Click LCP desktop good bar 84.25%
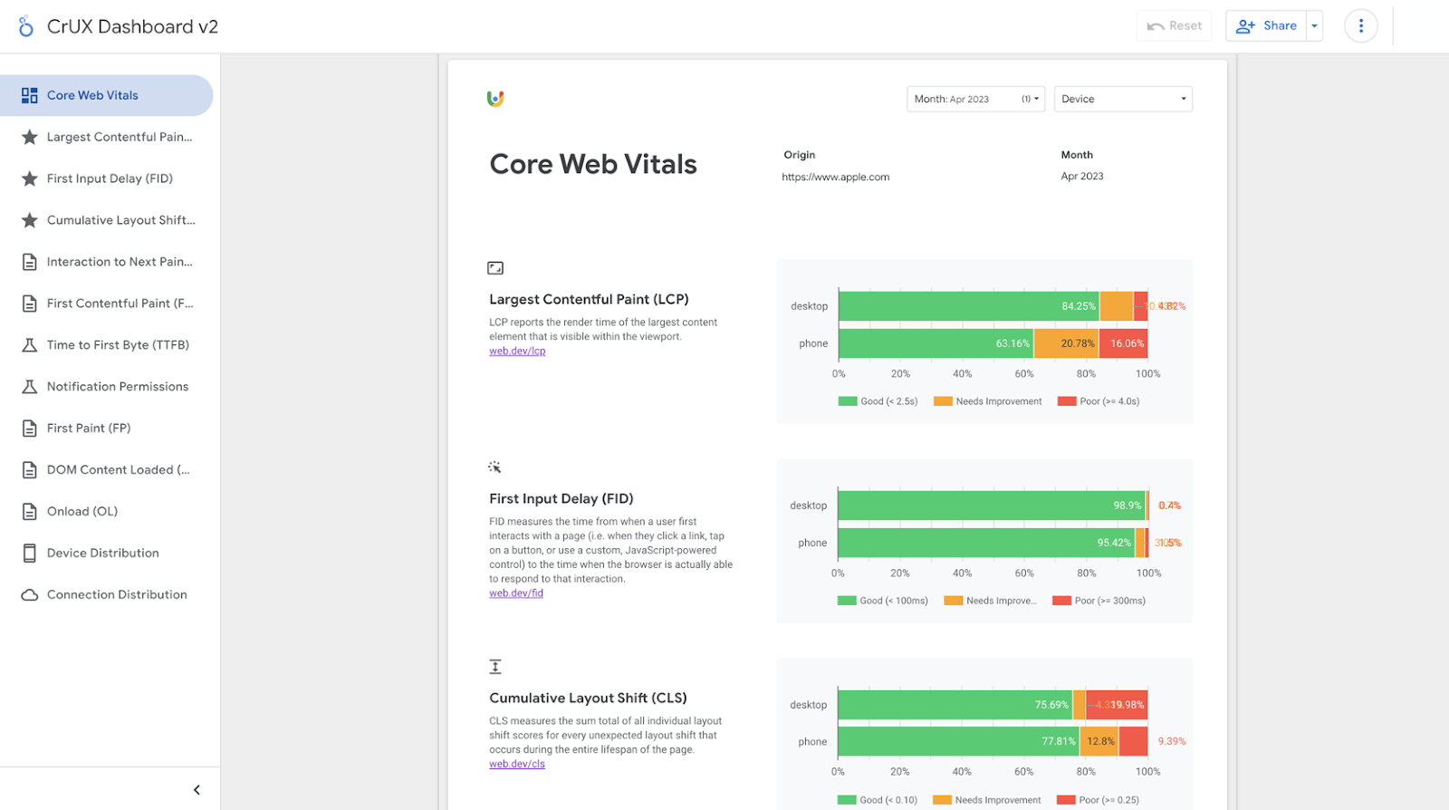 tap(969, 306)
